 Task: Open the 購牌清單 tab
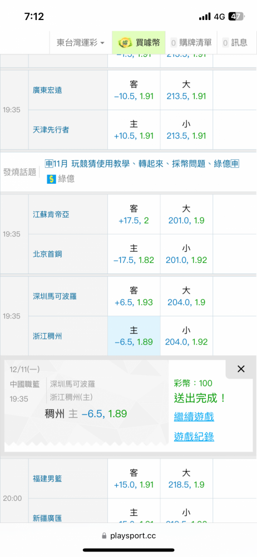191,43
